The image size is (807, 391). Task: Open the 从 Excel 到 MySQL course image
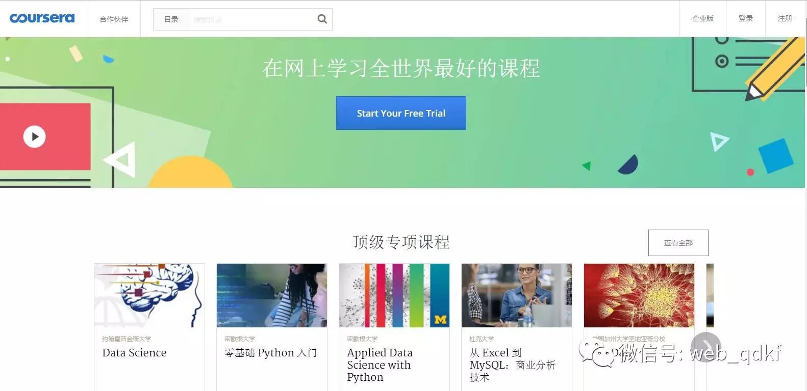[x=517, y=295]
